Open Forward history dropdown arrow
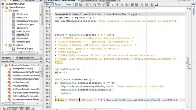 (x=90, y=5)
